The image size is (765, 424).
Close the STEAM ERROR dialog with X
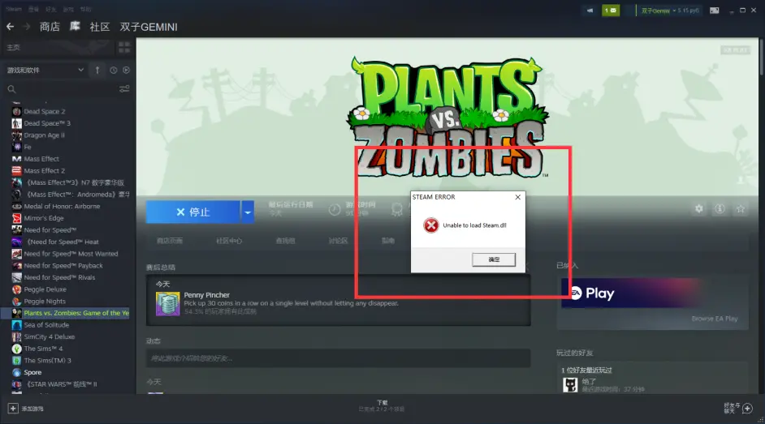[517, 197]
